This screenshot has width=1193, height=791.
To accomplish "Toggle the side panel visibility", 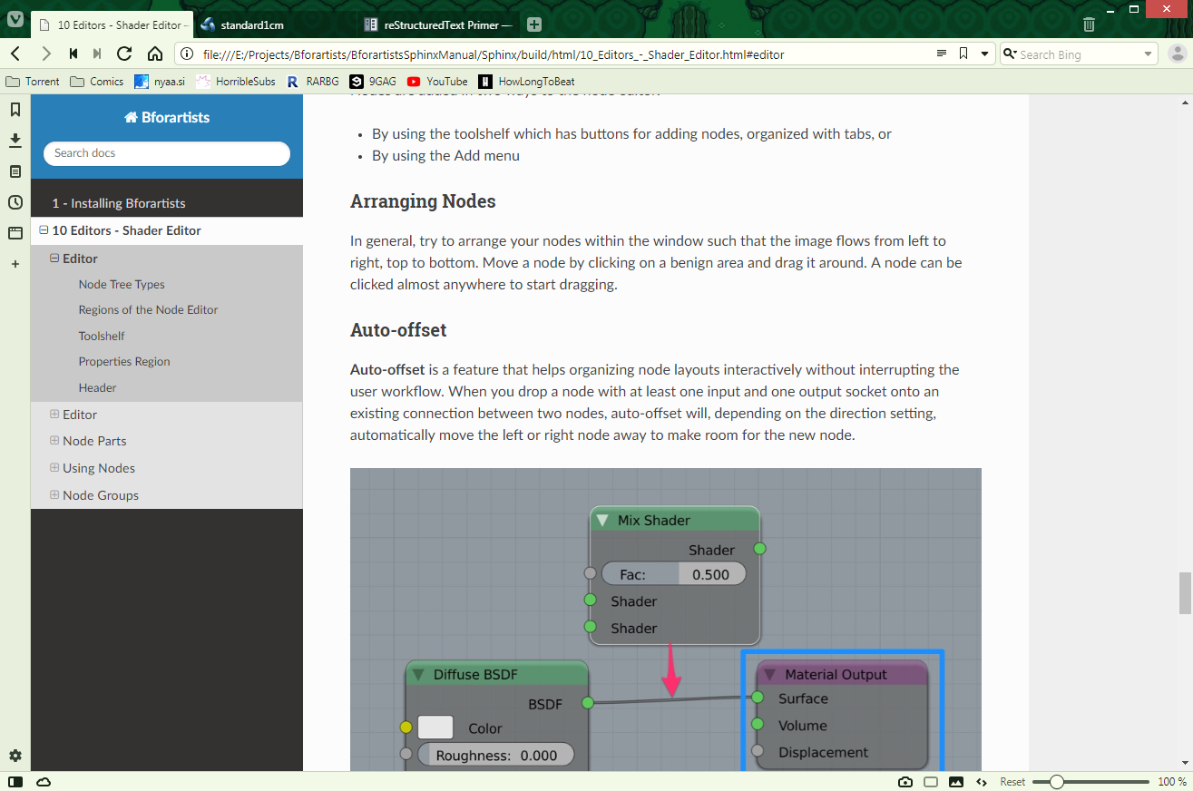I will point(15,782).
